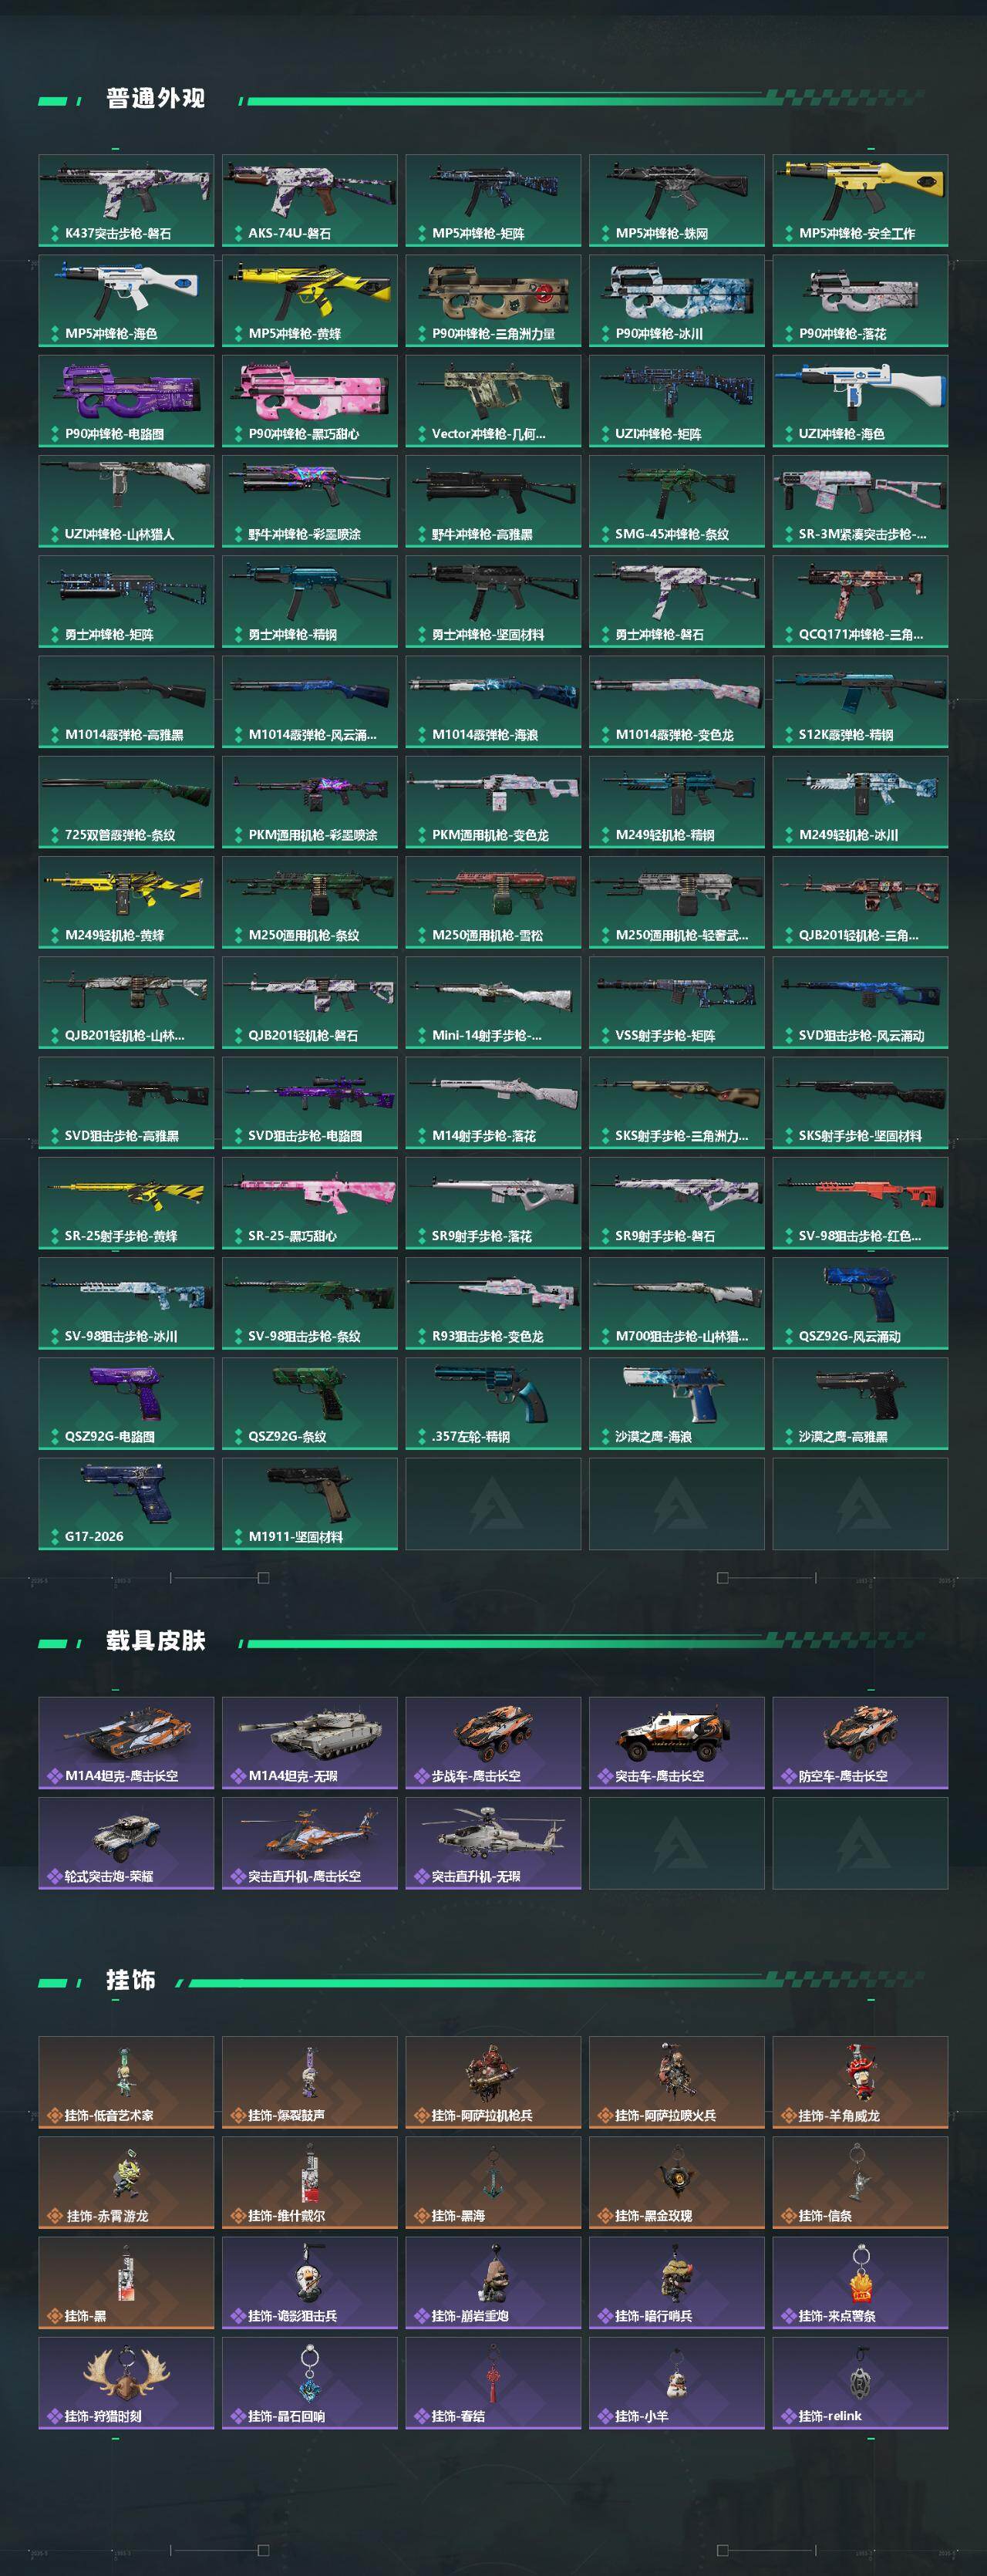The height and width of the screenshot is (2576, 987).
Task: Click the QSZ92G-风云涌动 pistol skin
Action: coord(860,1303)
